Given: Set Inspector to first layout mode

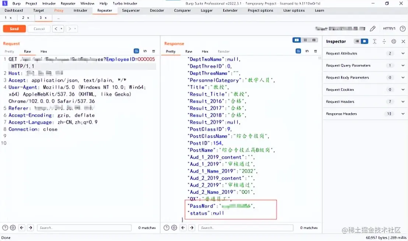Looking at the screenshot, I should (357, 41).
